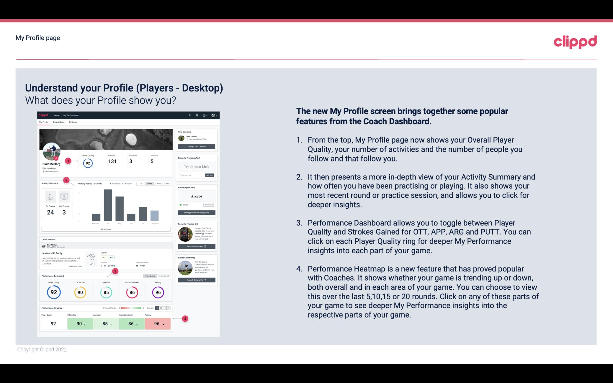This screenshot has width=613, height=383.
Task: Select the Off the Tee performance icon
Action: point(80,292)
